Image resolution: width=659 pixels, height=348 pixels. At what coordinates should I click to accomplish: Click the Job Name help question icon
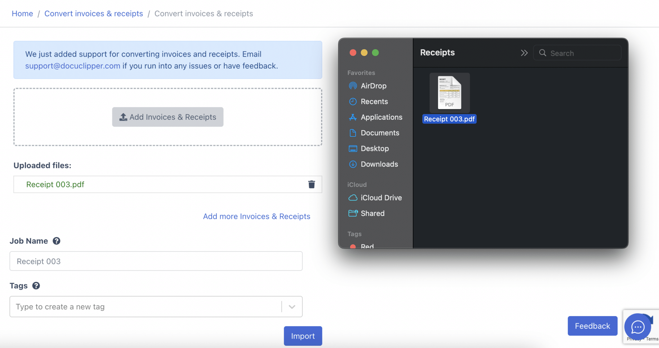pyautogui.click(x=56, y=241)
